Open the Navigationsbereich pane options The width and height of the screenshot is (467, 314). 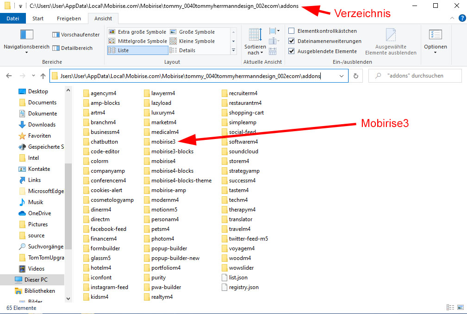26,41
